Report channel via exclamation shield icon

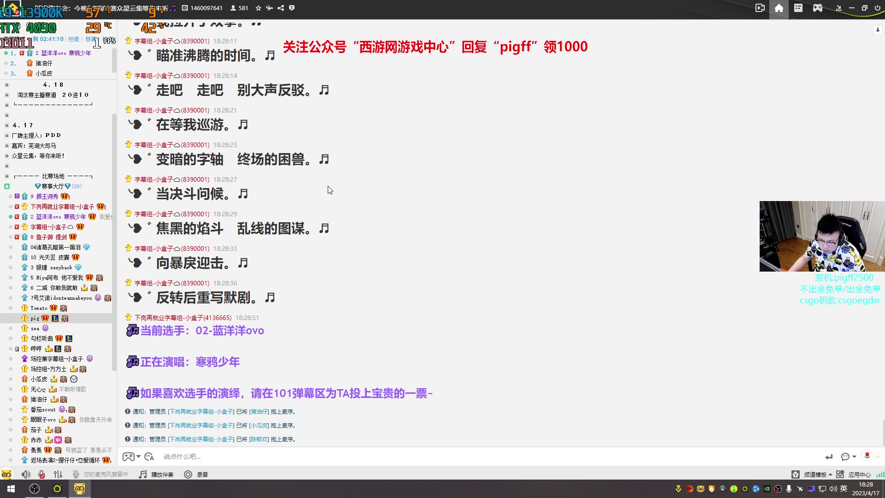[x=292, y=8]
